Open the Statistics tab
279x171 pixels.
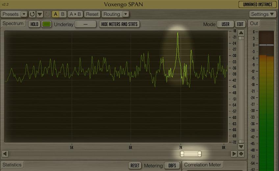click(12, 165)
